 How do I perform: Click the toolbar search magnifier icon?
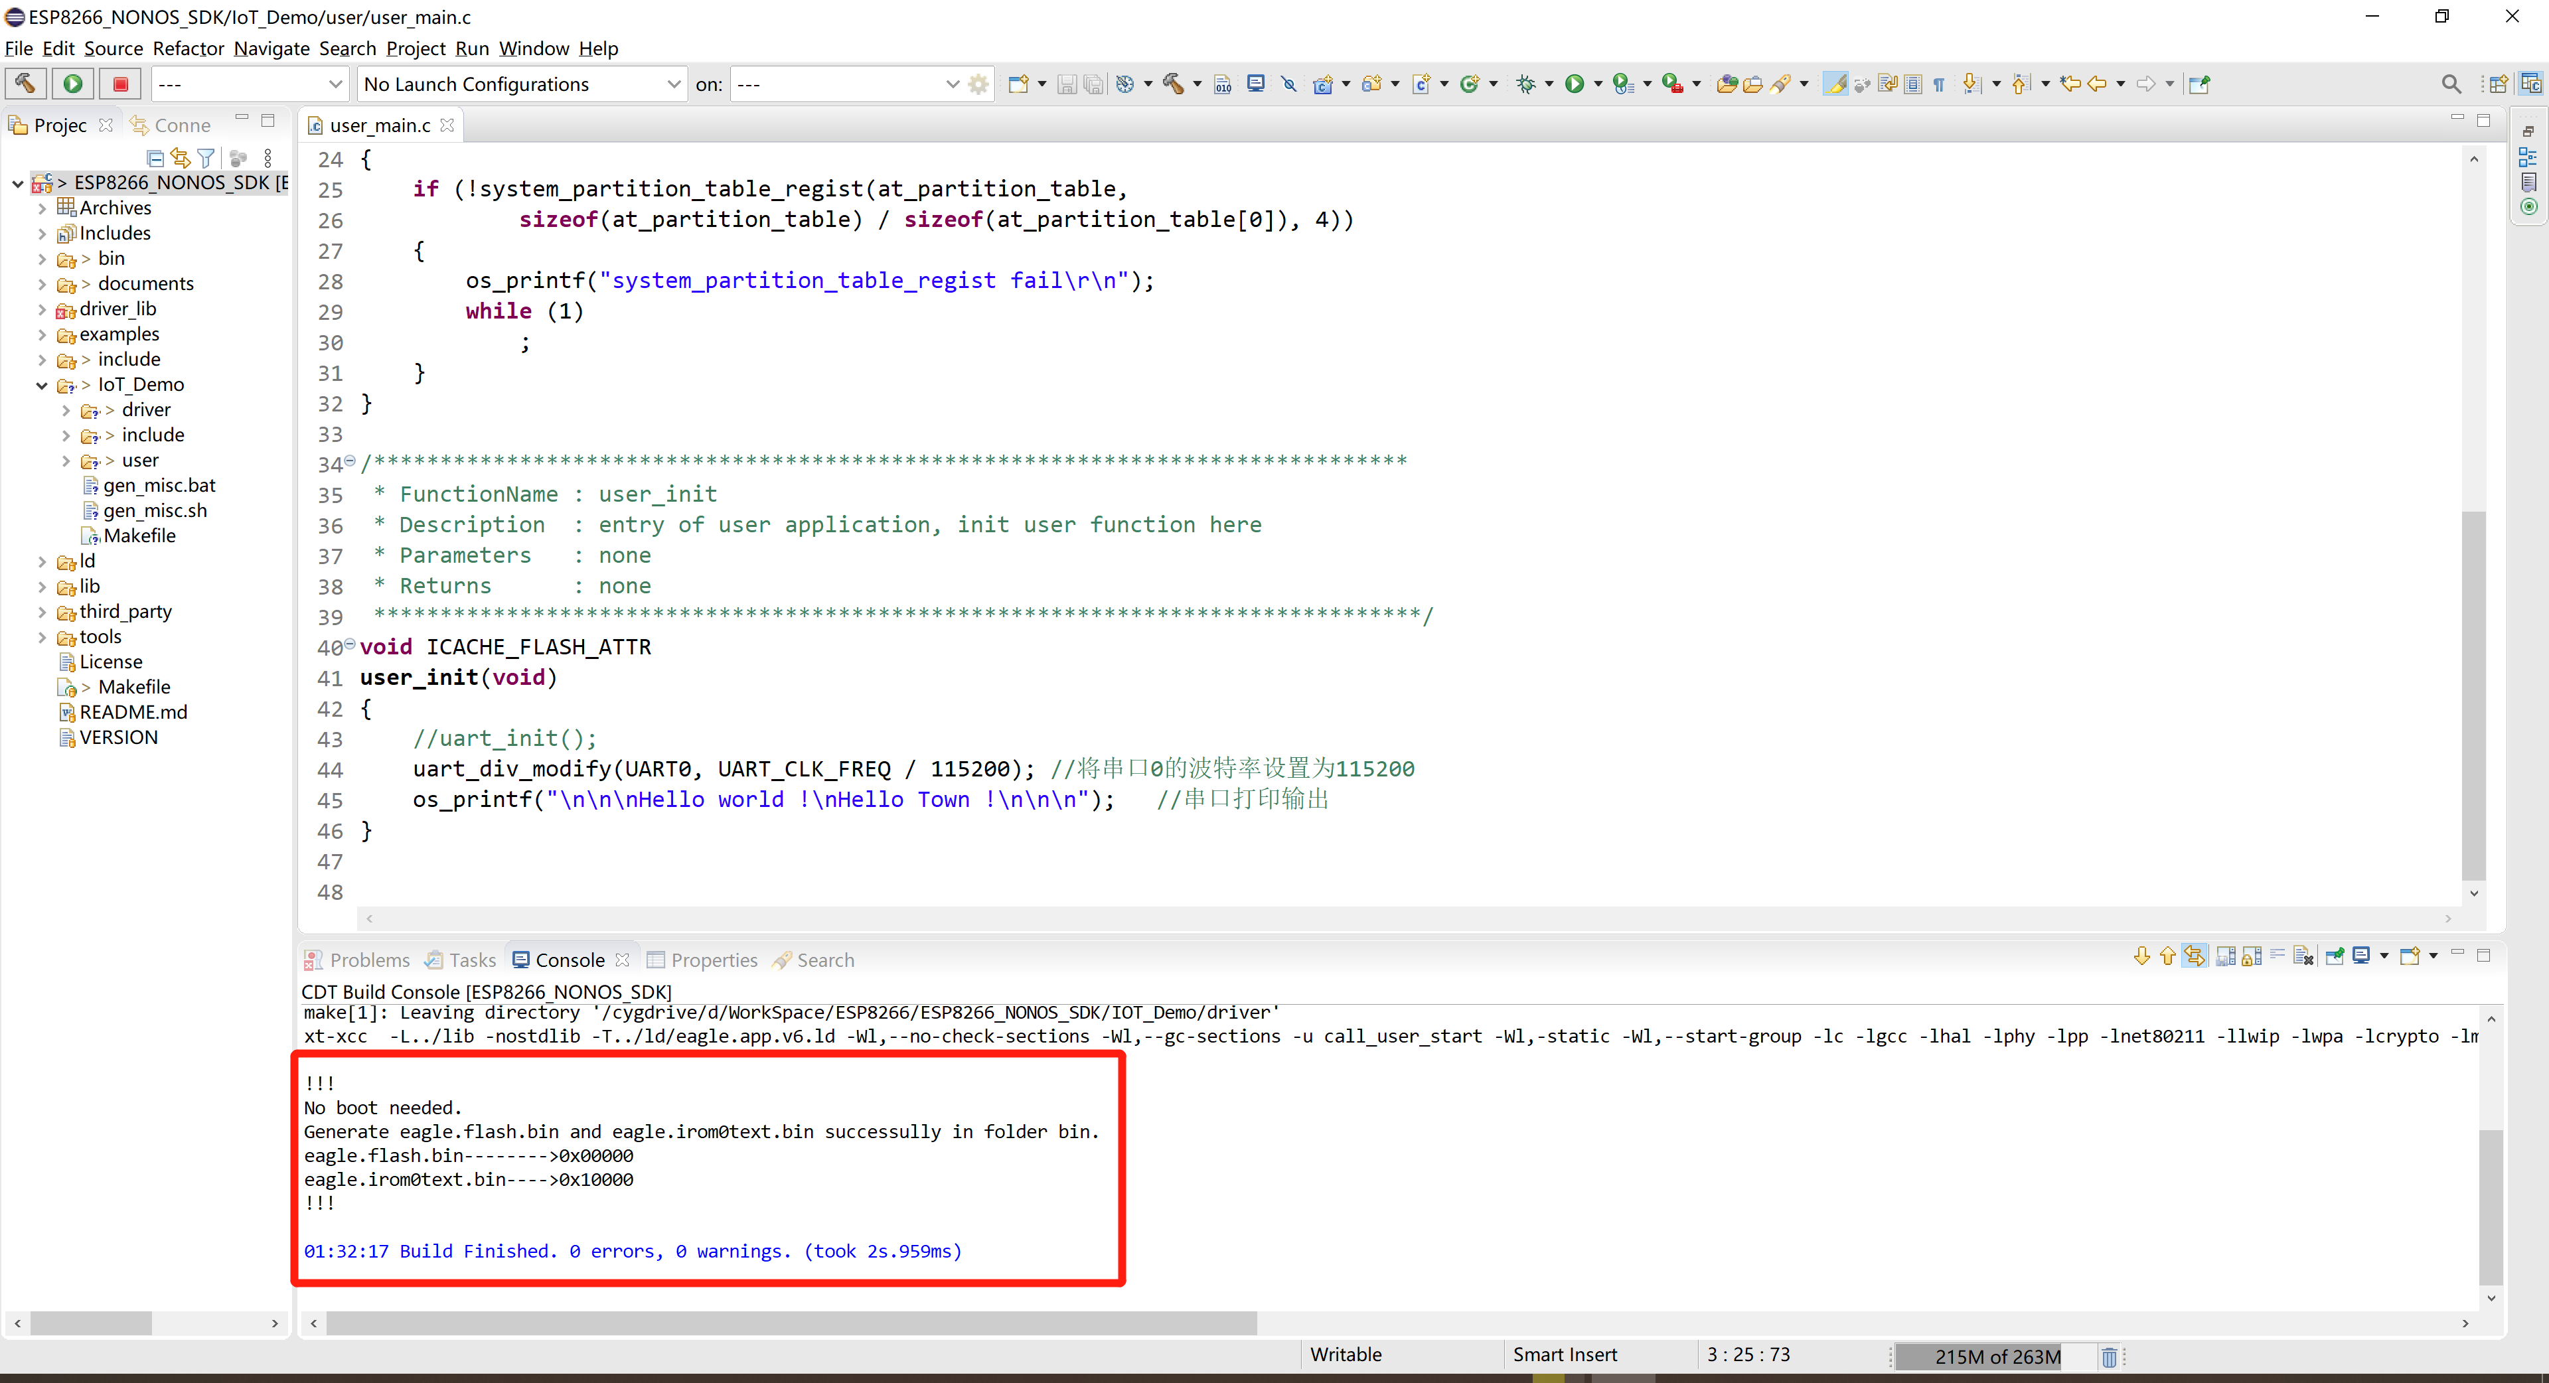click(2450, 84)
